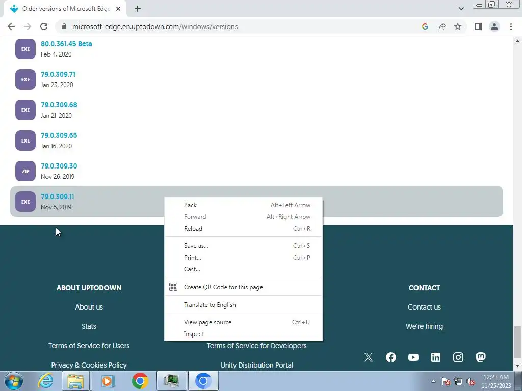Go back using the browser back arrow
The width and height of the screenshot is (522, 391).
click(x=11, y=26)
